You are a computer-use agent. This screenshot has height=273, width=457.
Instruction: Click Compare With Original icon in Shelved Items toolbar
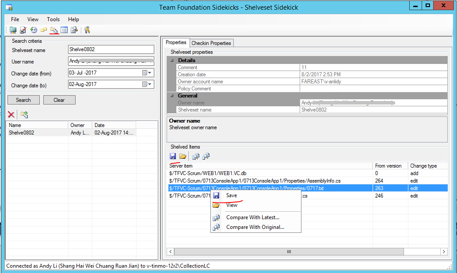pos(206,157)
